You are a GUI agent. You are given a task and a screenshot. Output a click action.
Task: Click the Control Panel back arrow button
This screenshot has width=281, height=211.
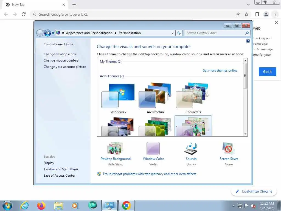point(40,33)
